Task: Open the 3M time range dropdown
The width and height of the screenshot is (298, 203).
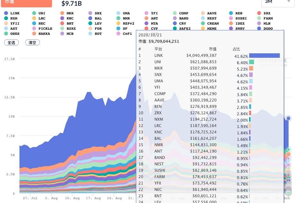Action: coord(278,2)
